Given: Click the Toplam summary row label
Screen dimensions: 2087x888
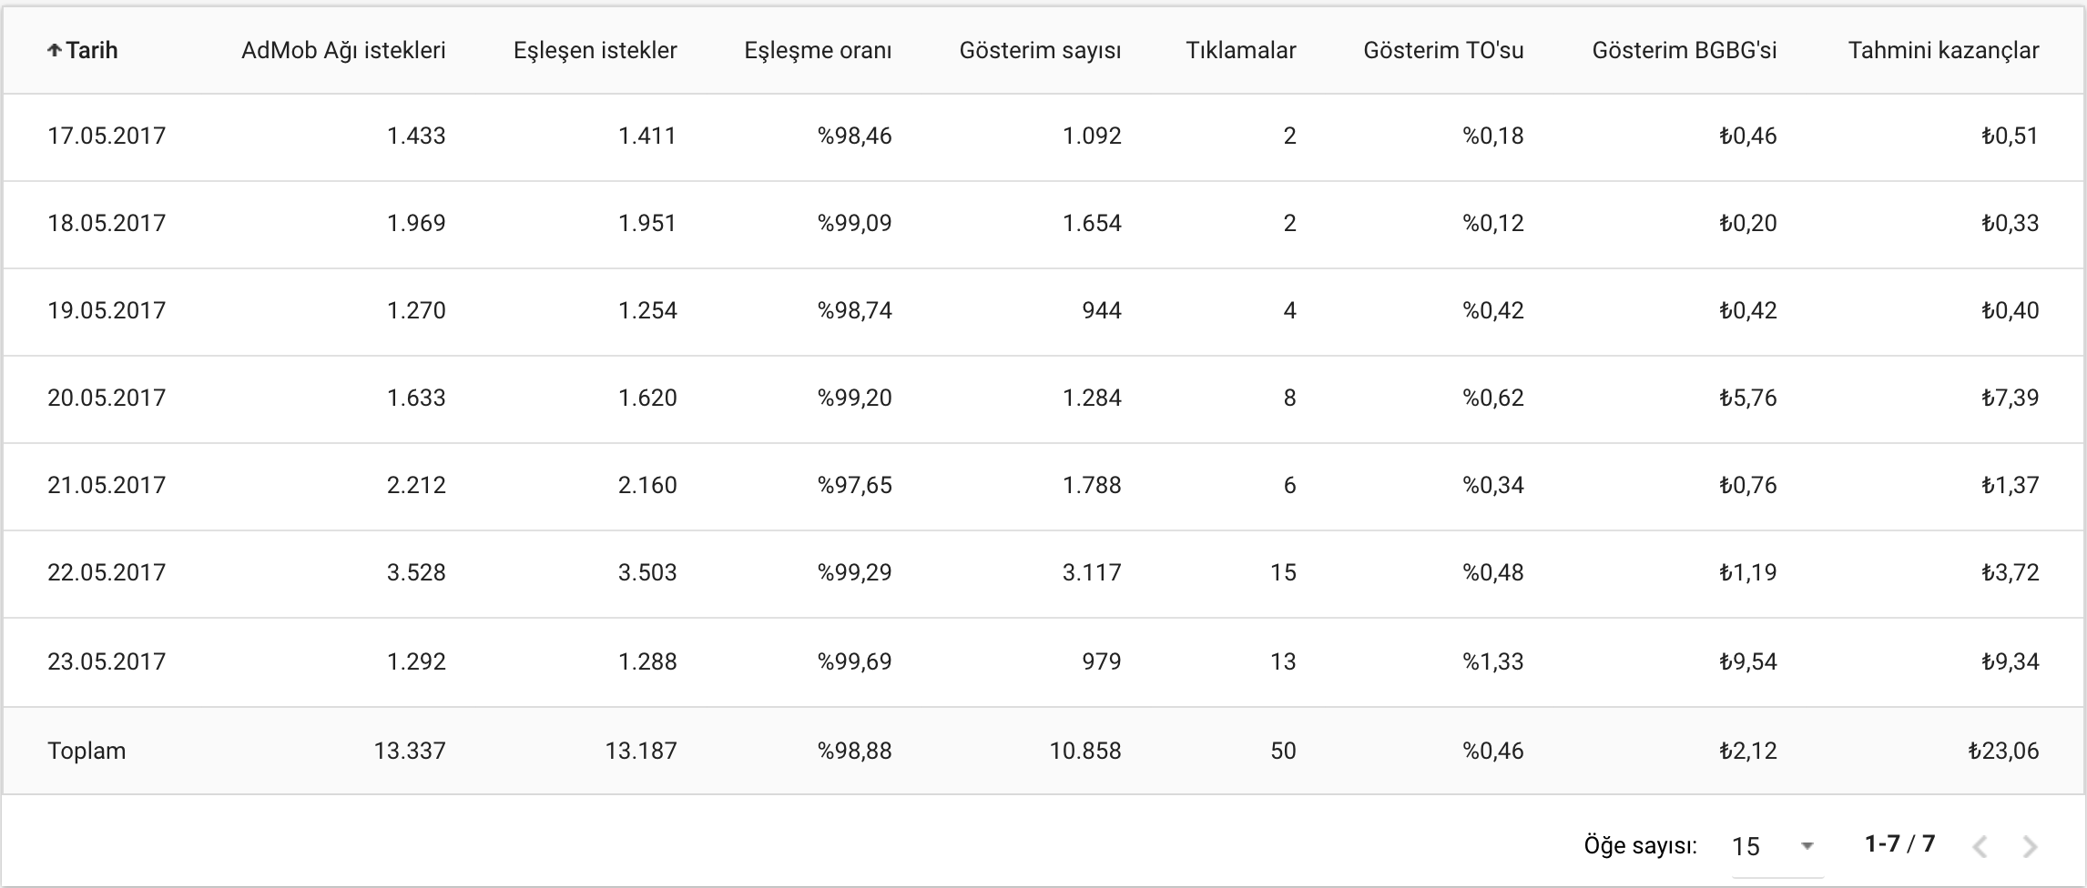Looking at the screenshot, I should [x=87, y=751].
